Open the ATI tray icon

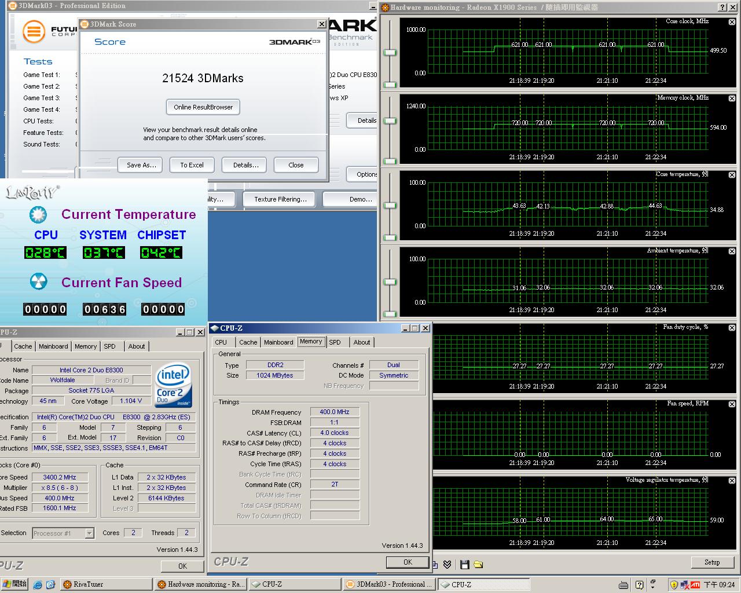(x=695, y=585)
